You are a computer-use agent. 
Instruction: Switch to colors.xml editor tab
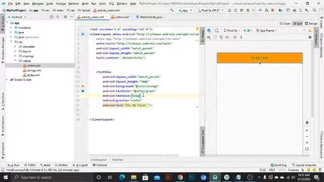click(x=120, y=17)
